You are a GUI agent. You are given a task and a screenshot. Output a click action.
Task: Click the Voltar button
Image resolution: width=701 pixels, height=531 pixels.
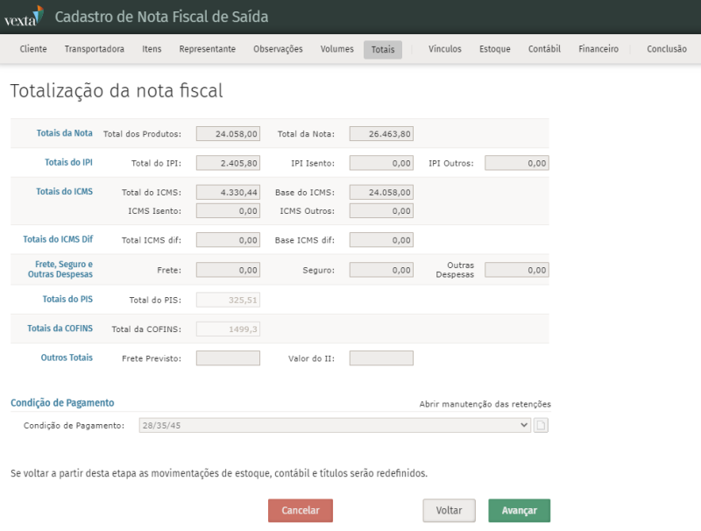pyautogui.click(x=449, y=510)
